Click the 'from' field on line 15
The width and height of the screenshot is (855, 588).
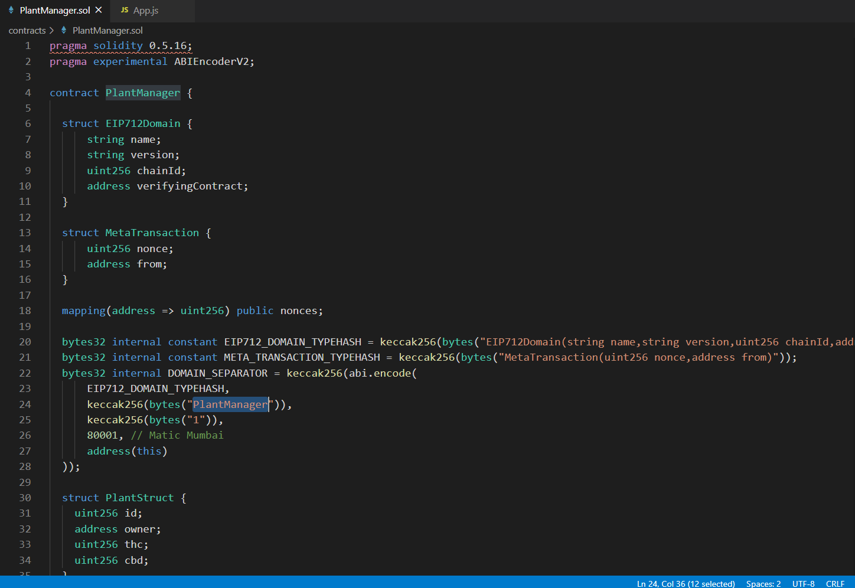[x=149, y=264]
